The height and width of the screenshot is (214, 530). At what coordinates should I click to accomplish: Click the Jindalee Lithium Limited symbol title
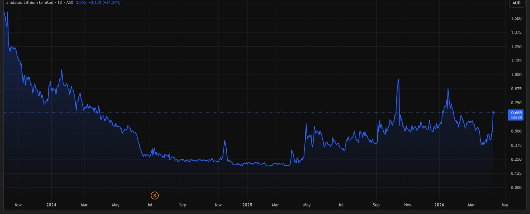click(x=30, y=2)
